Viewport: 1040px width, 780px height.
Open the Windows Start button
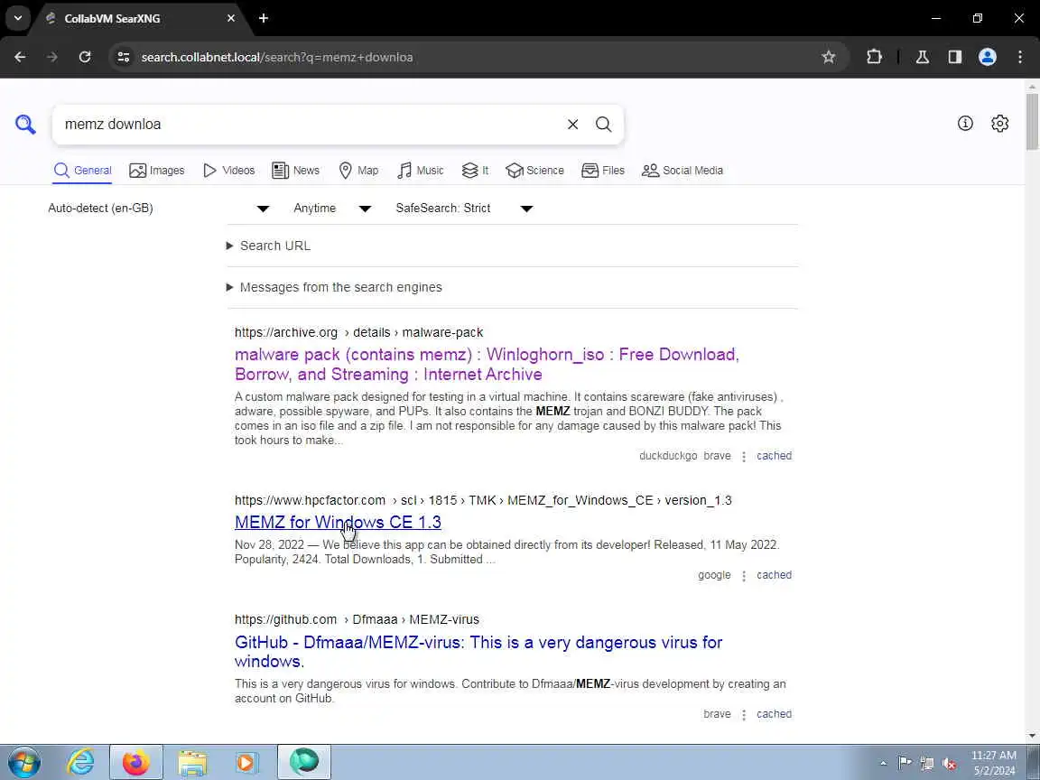point(23,762)
